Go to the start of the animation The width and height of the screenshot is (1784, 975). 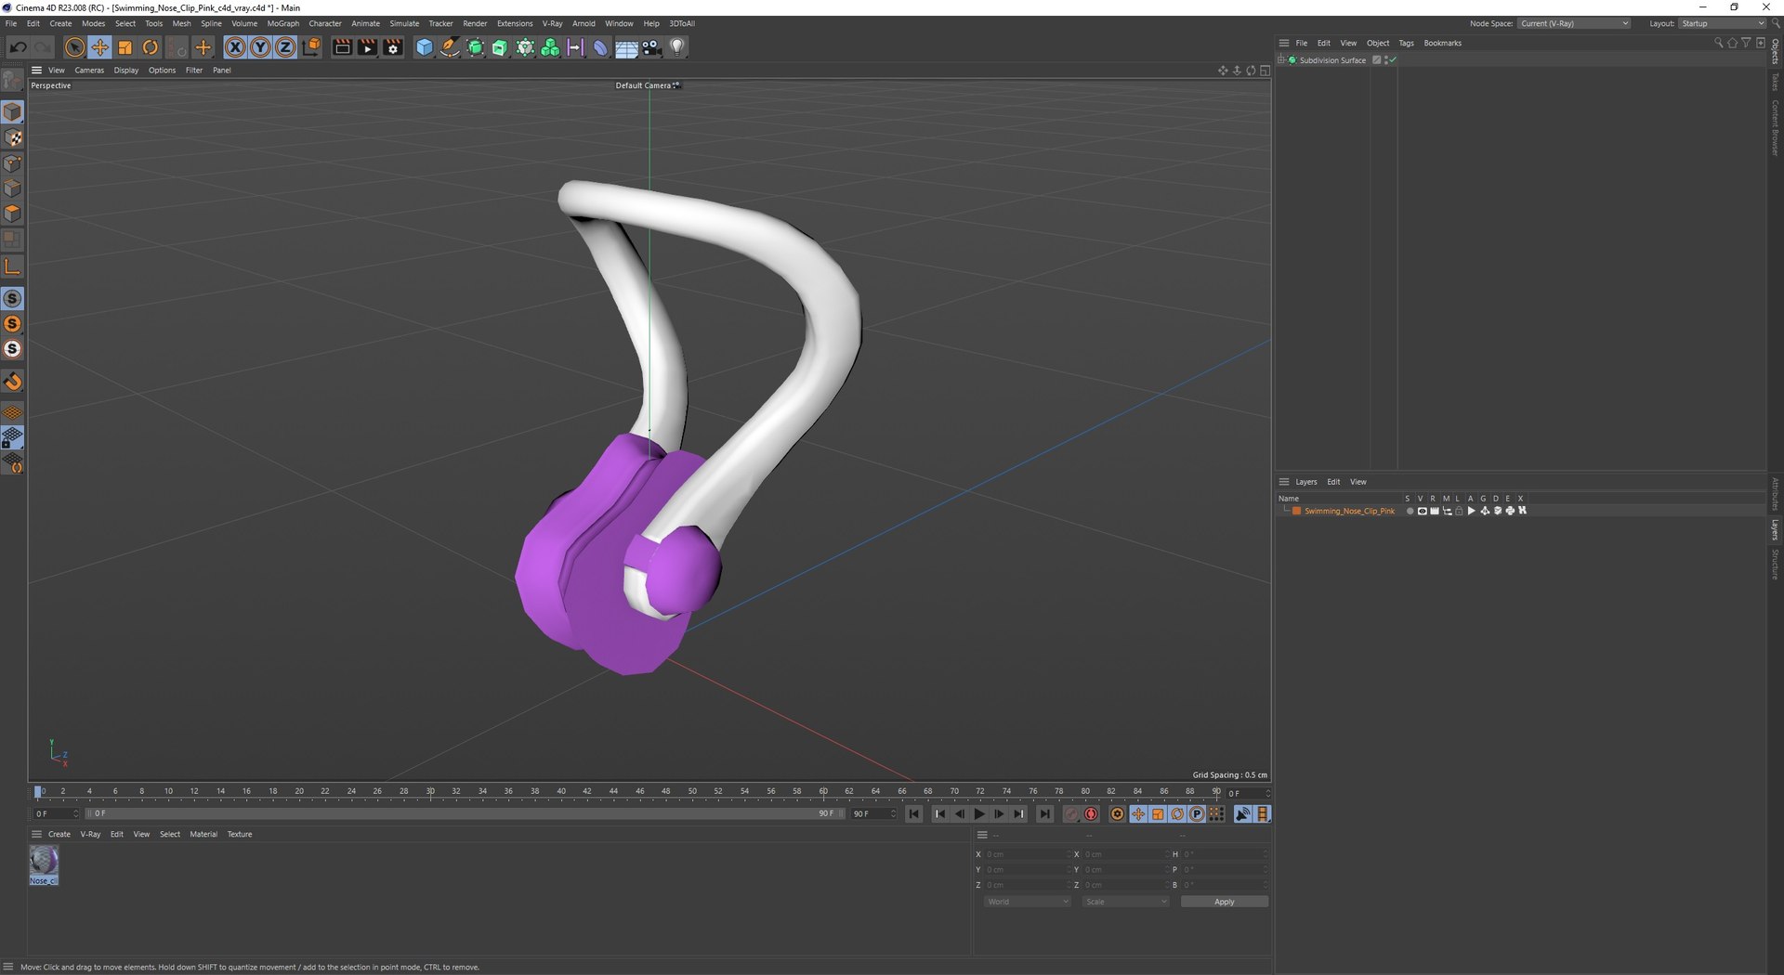[x=914, y=814]
